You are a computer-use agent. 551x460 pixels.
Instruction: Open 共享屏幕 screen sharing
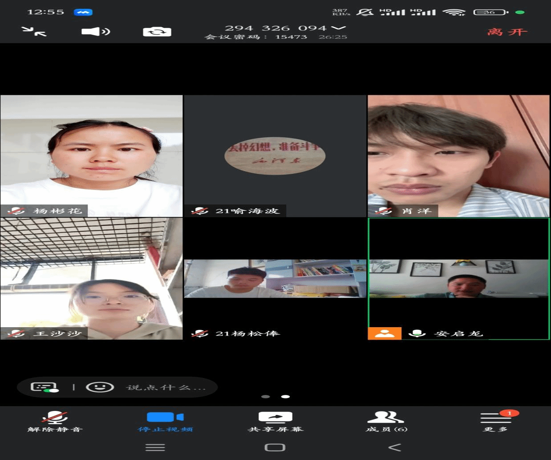pyautogui.click(x=275, y=422)
